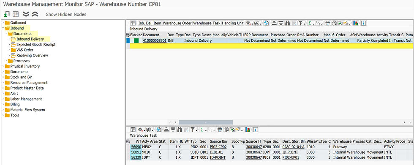Refresh the Inbound Delivery list

[267, 23]
